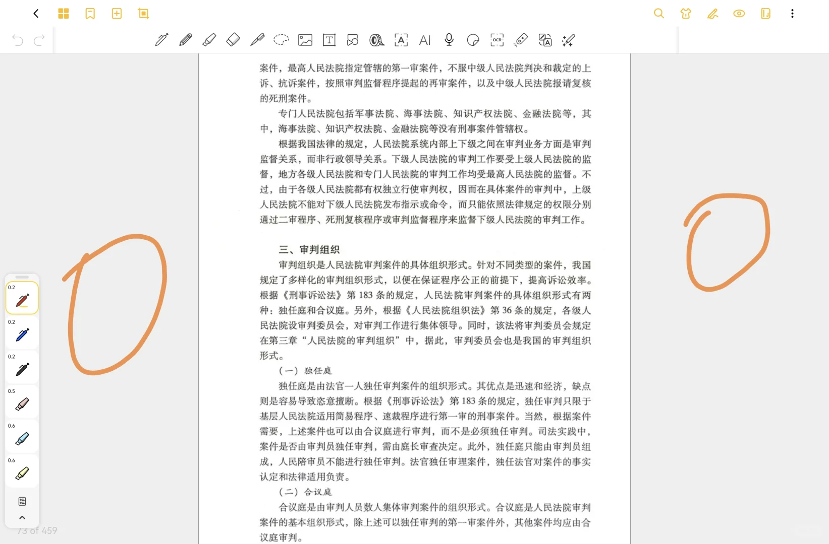This screenshot has width=829, height=544.
Task: Switch to editing mode with the pen-writing icon
Action: click(x=713, y=14)
